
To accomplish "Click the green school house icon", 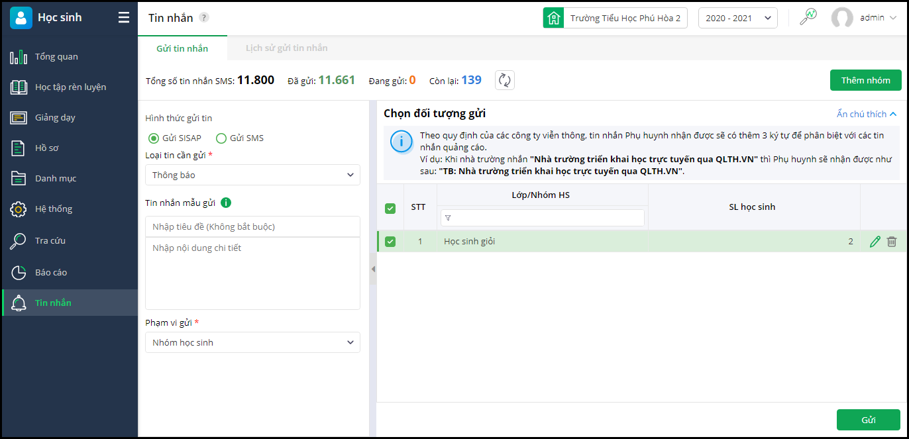I will click(553, 18).
